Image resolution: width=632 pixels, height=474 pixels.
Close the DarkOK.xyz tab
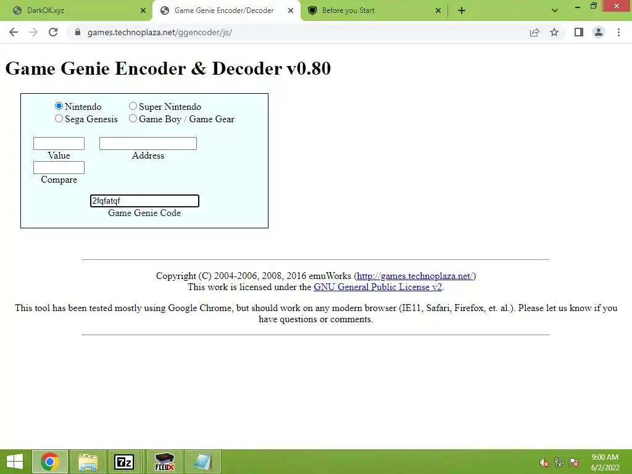(x=143, y=10)
